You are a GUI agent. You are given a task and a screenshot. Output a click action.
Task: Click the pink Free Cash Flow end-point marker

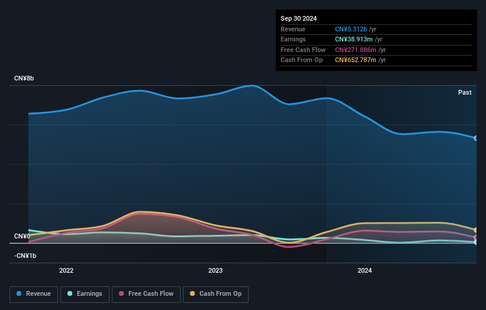476,238
